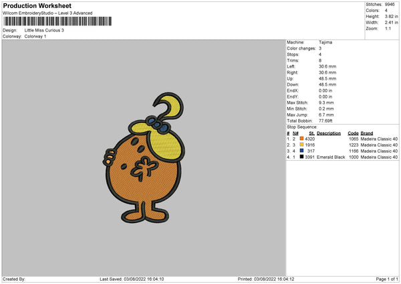This screenshot has width=401, height=284.
Task: Click the Page 1 of 1 footer text
Action: [387, 279]
